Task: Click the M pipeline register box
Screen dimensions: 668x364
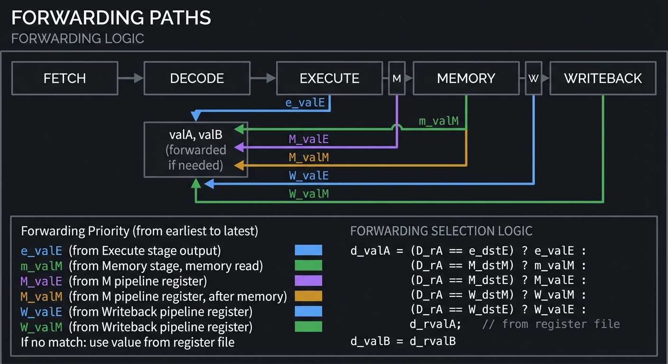Action: (x=397, y=78)
